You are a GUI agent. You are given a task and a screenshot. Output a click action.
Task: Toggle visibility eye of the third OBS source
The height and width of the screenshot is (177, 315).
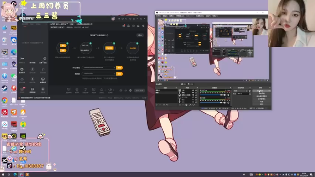(x=193, y=95)
